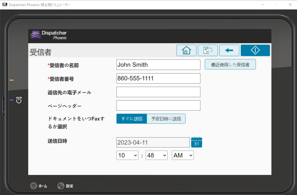Open the calendar date picker icon
Screen dimensions: 297x195
pyautogui.click(x=197, y=142)
